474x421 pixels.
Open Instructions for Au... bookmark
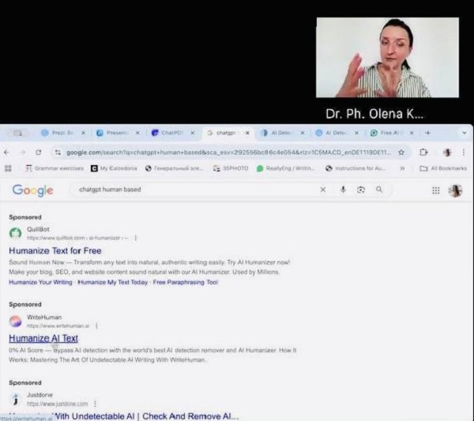(x=355, y=168)
